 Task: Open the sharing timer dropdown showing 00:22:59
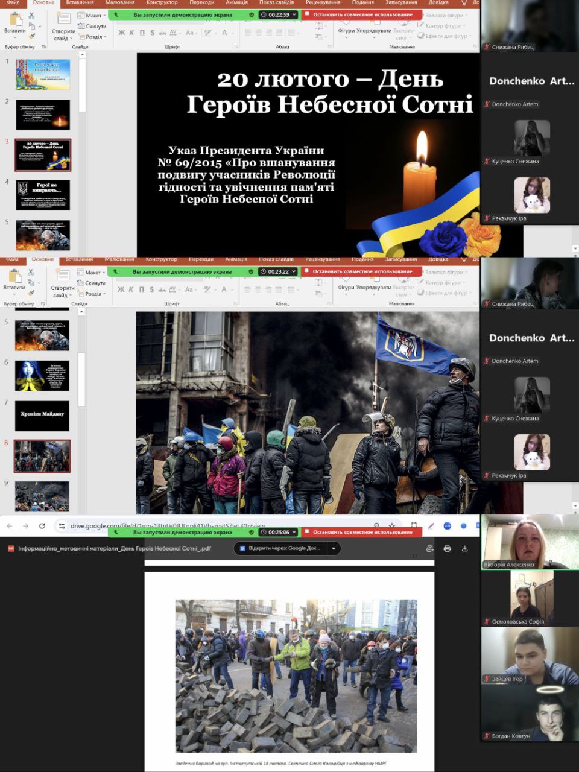277,14
